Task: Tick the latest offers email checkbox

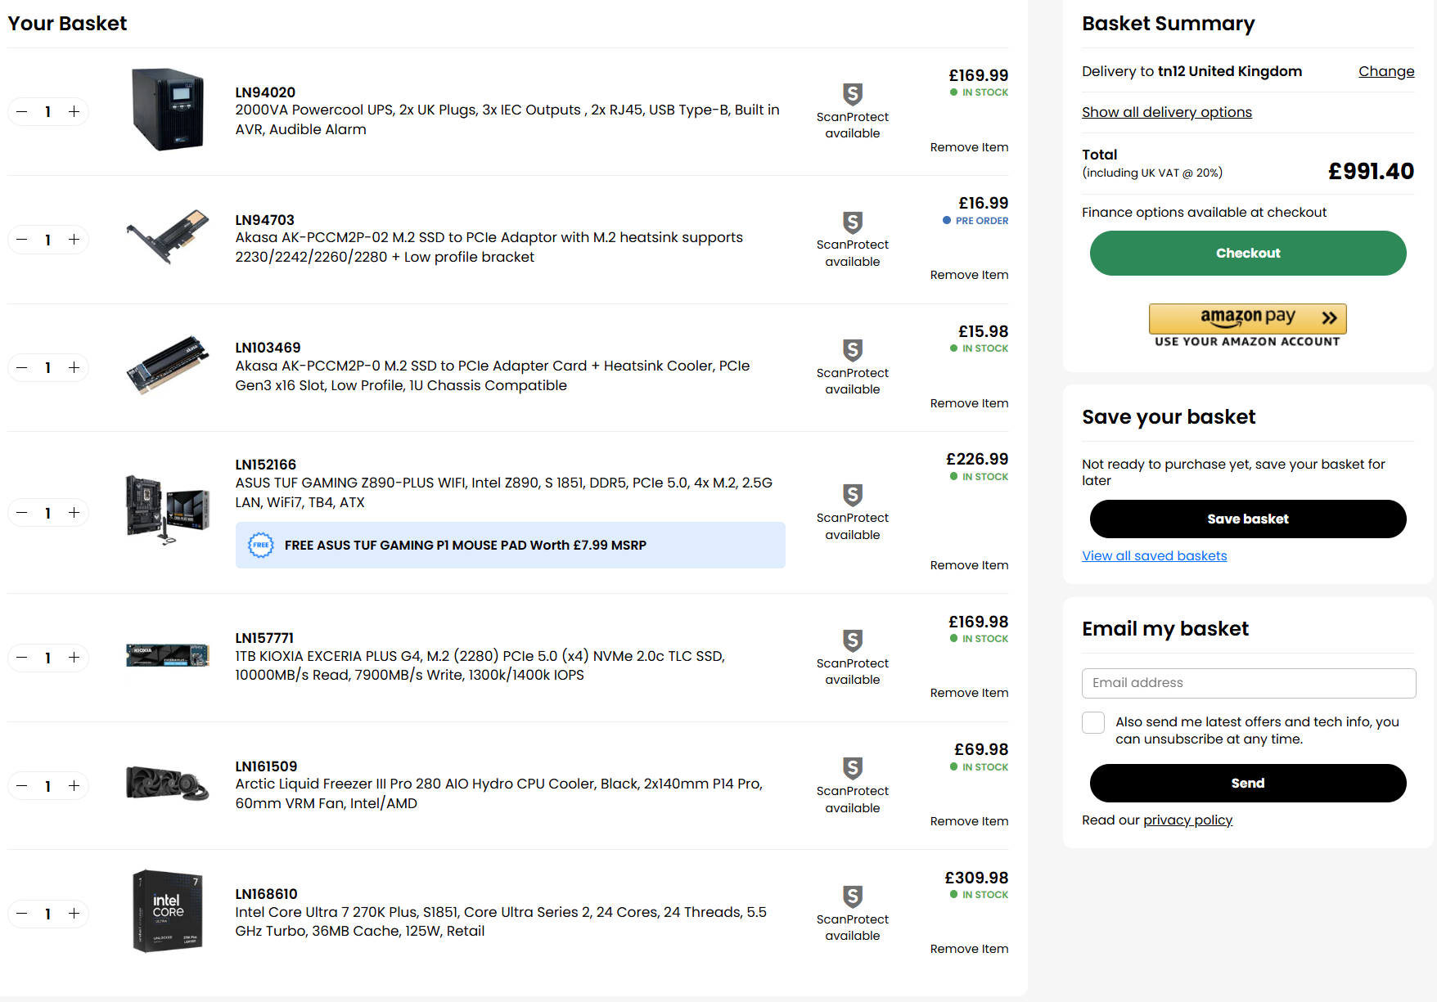Action: [x=1093, y=722]
